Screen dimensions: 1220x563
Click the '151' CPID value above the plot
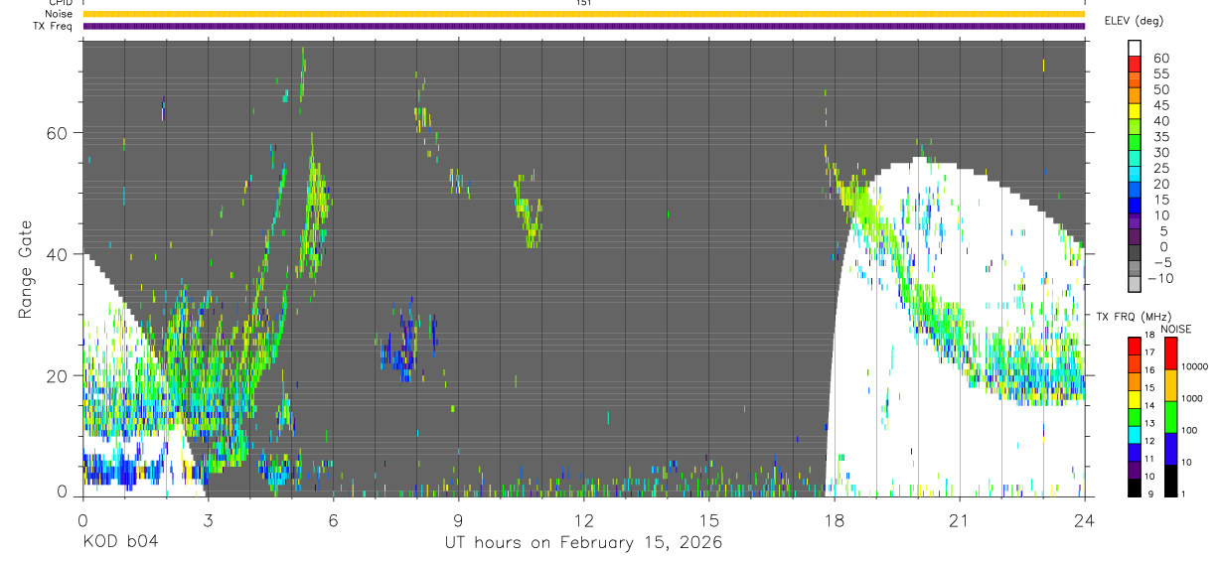(x=584, y=3)
